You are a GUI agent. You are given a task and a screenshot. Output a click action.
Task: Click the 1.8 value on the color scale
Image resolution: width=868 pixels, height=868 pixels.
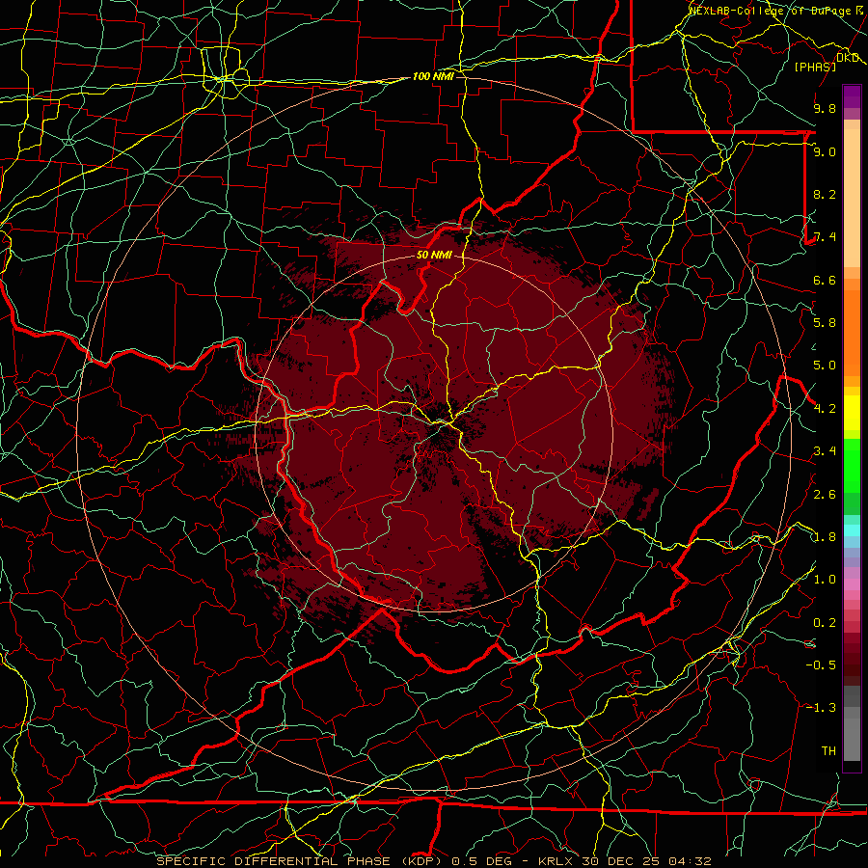(825, 537)
